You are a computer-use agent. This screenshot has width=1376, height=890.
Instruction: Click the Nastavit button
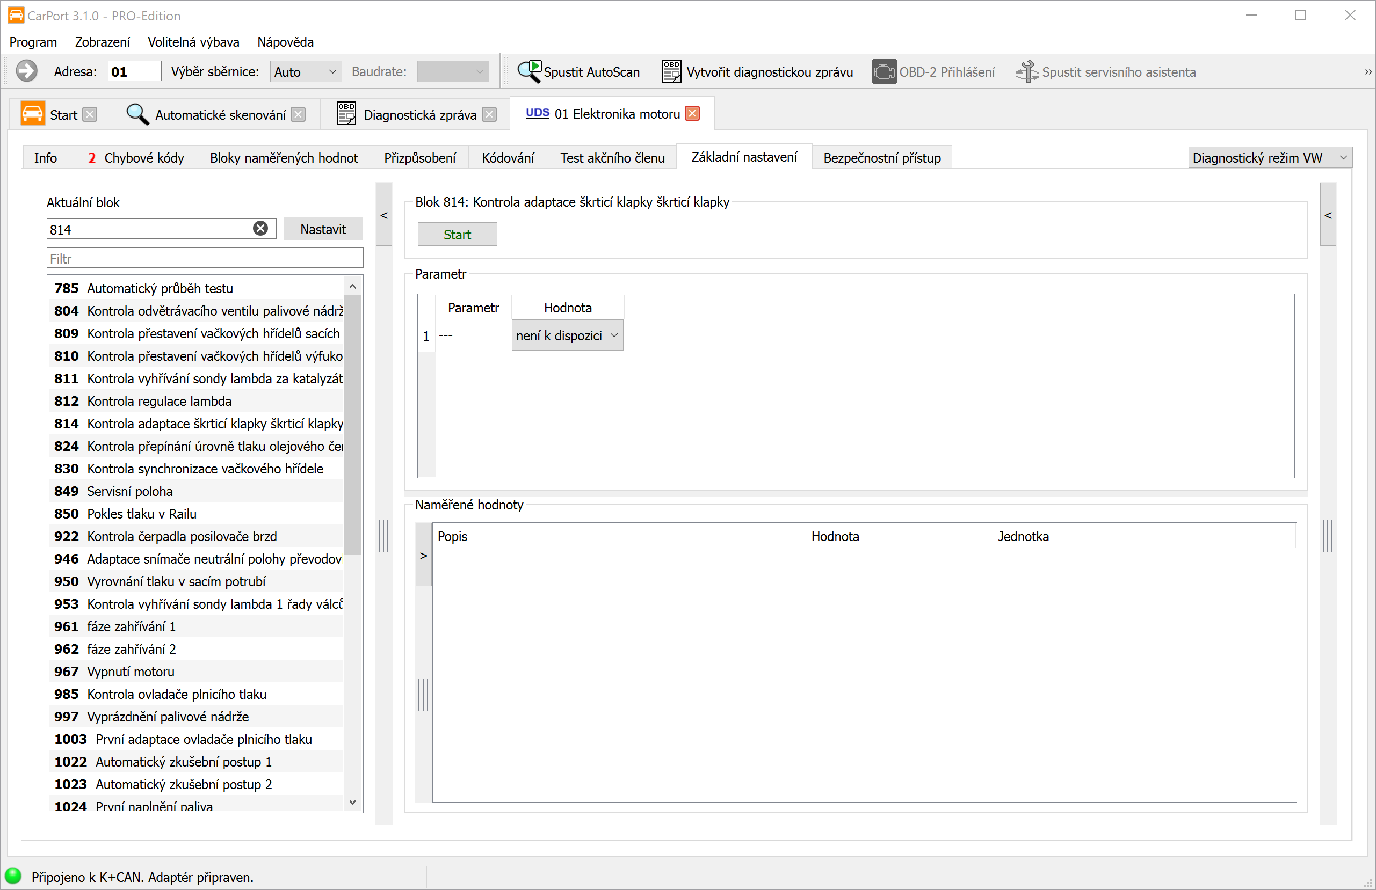pos(323,229)
